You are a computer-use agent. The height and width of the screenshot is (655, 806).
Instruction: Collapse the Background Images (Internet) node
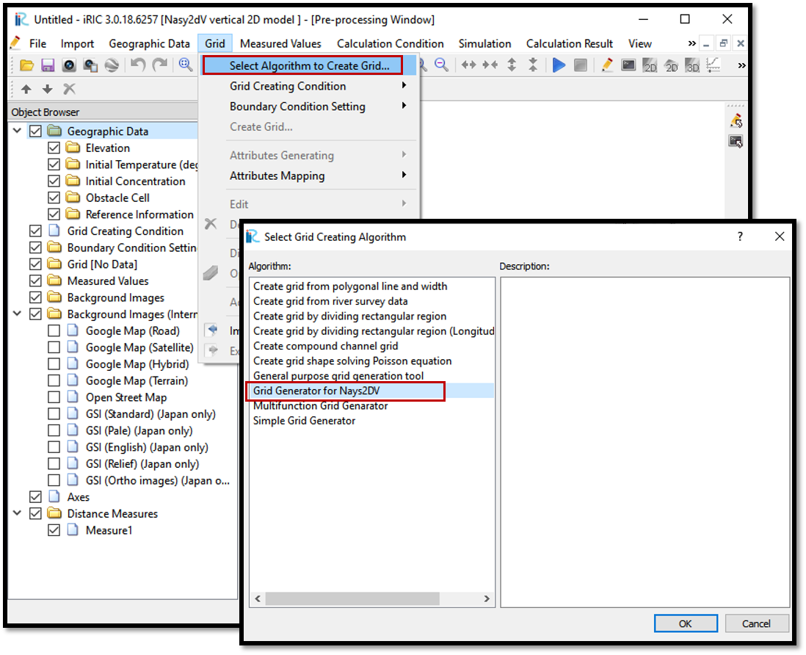point(17,314)
